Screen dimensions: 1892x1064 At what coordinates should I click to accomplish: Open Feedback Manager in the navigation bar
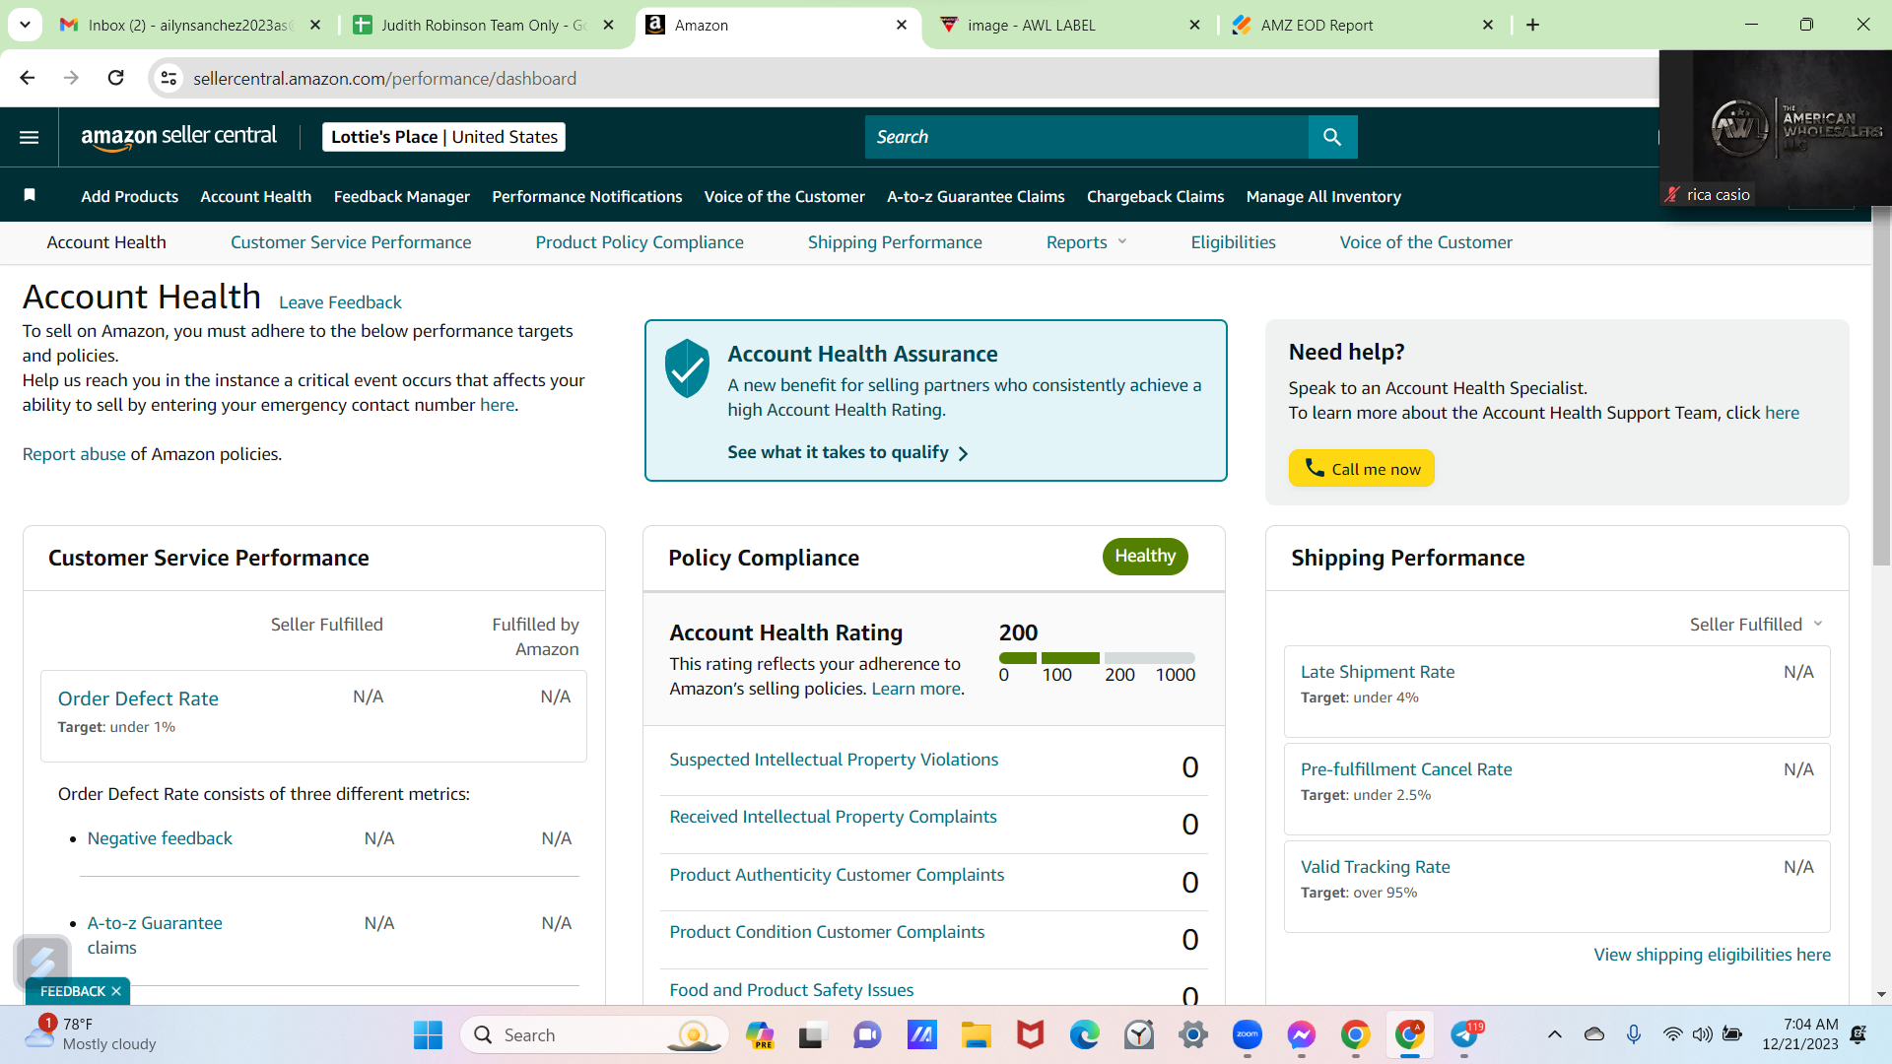[x=401, y=196]
